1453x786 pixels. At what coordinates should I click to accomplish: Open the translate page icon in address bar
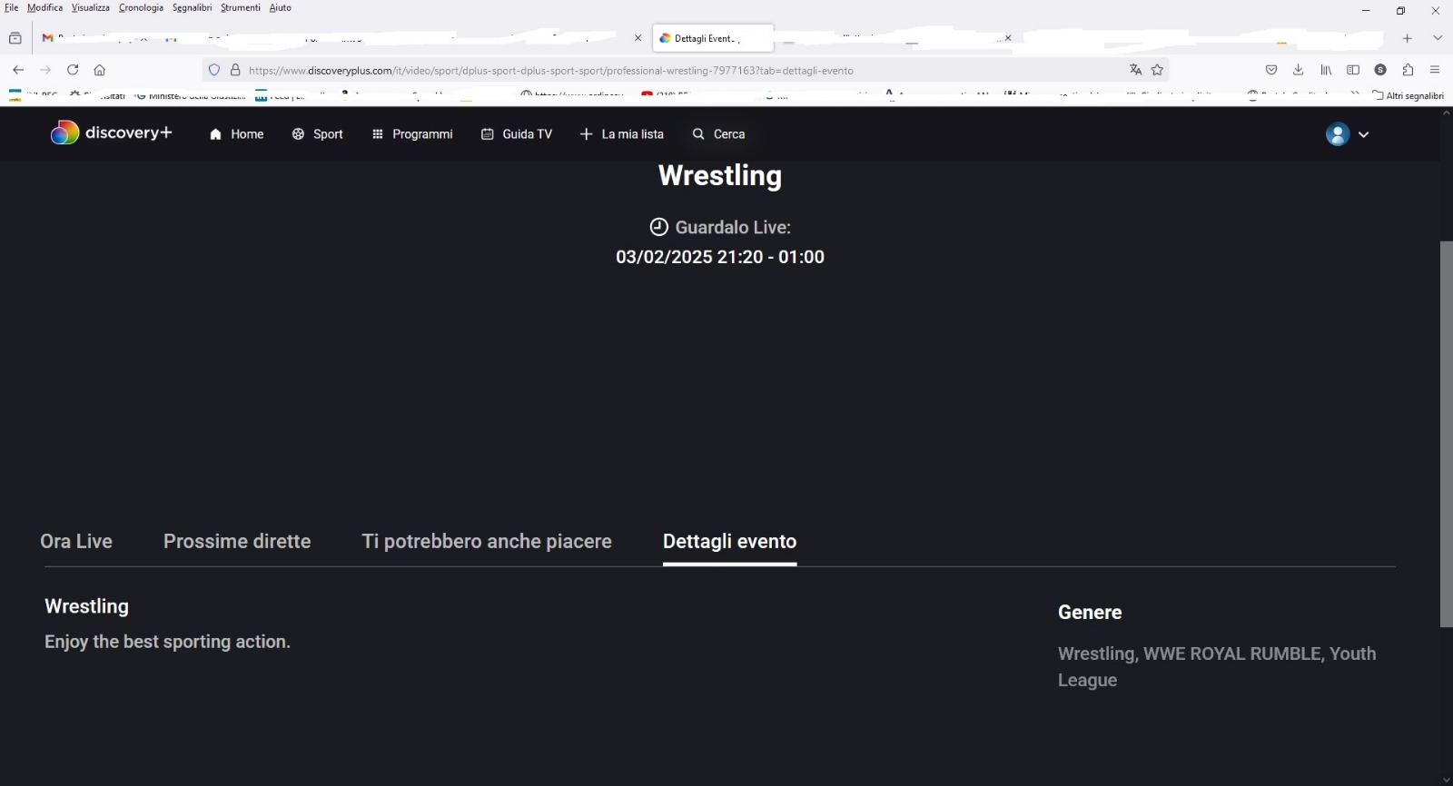(x=1135, y=70)
